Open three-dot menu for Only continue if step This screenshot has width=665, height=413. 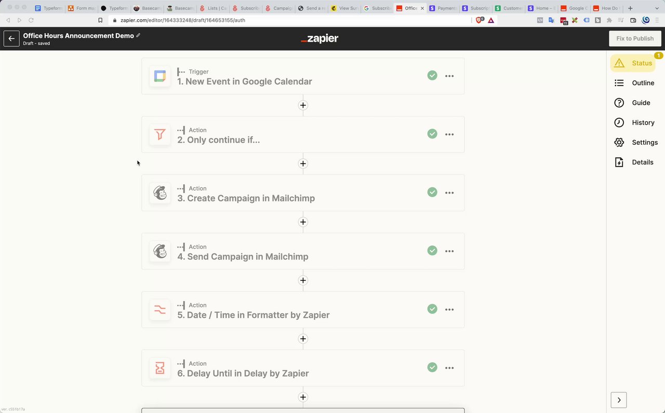pos(449,134)
